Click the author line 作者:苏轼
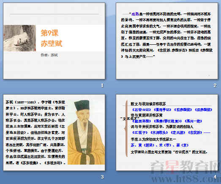 (x=49, y=55)
